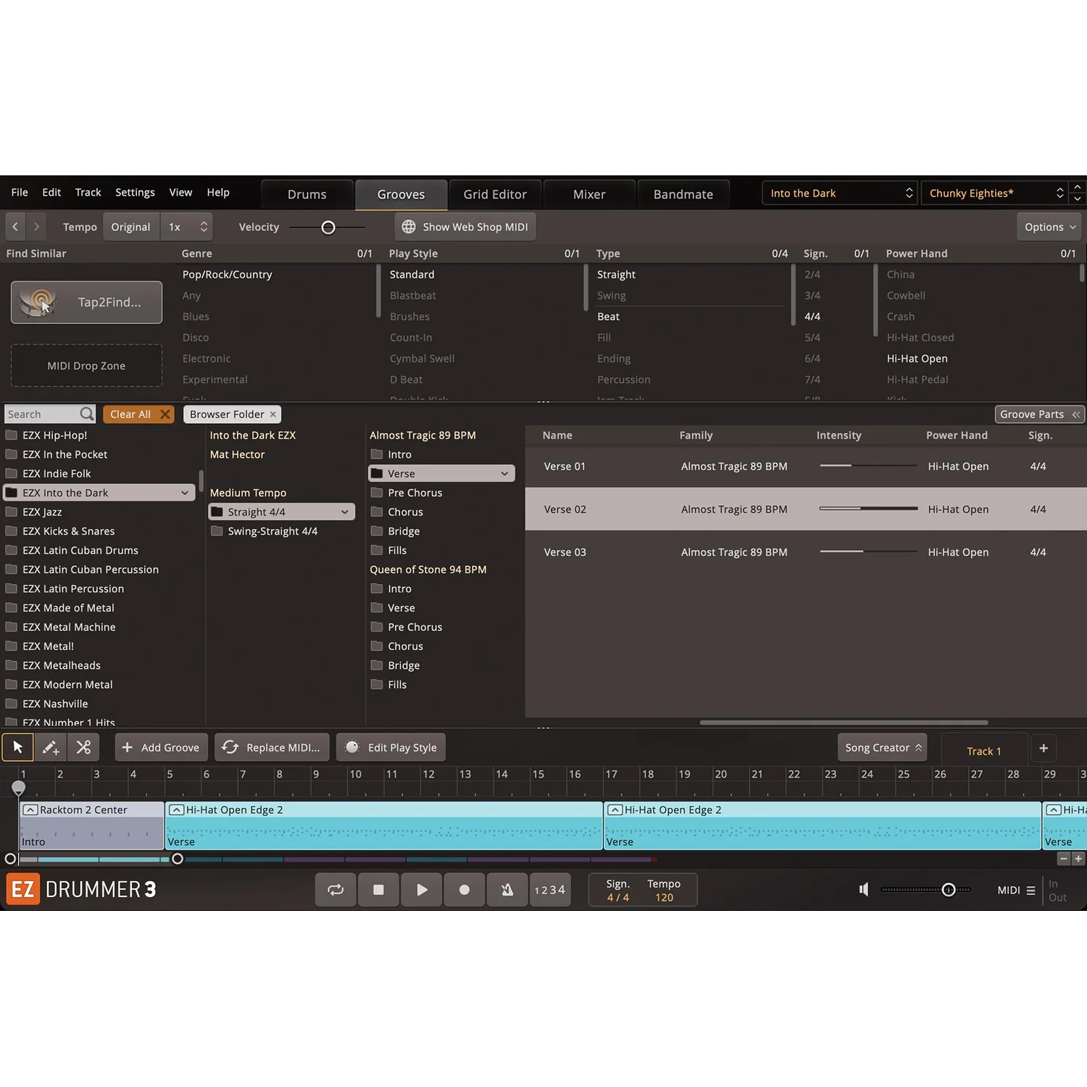1087x1087 pixels.
Task: Open the Options dropdown
Action: coord(1049,227)
